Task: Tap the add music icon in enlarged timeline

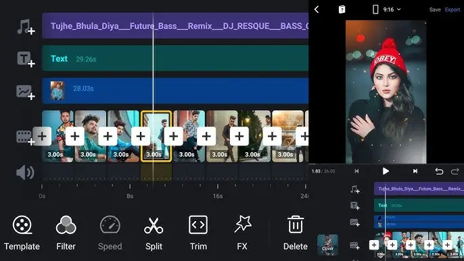Action: pyautogui.click(x=26, y=27)
